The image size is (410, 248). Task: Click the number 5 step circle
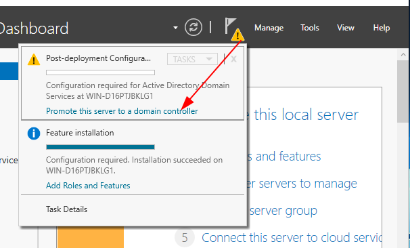point(185,238)
